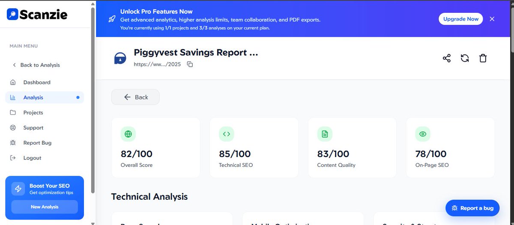Click the Projects folder icon
Image resolution: width=514 pixels, height=225 pixels.
click(x=13, y=112)
